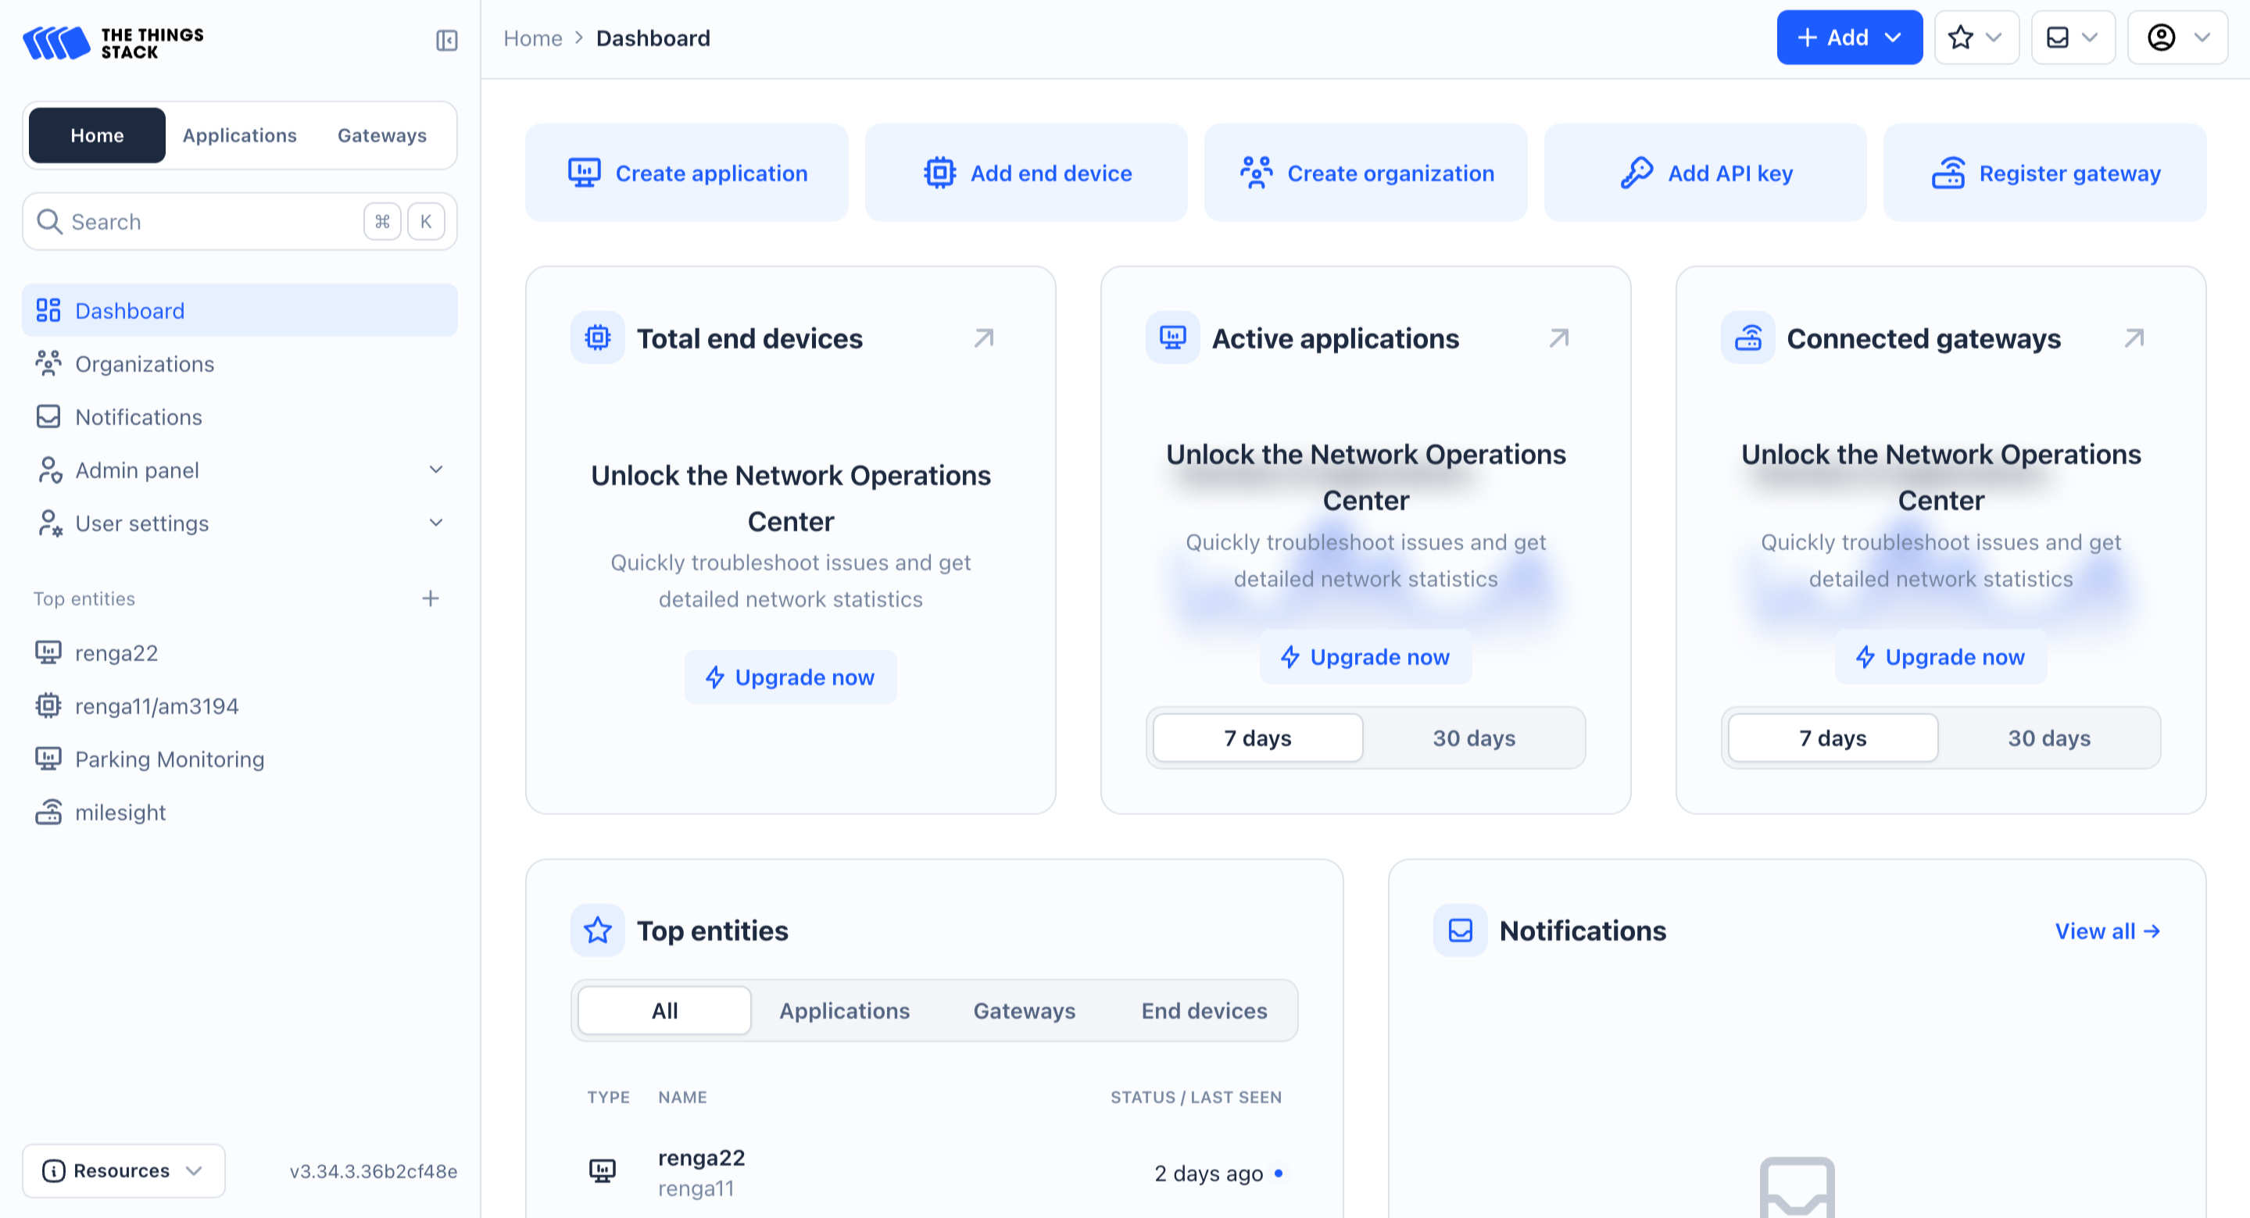Open Organizations in the sidebar menu

[x=144, y=363]
